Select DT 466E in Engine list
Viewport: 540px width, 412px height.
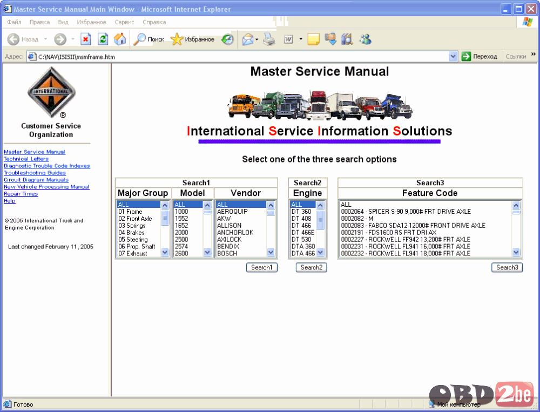coord(303,233)
